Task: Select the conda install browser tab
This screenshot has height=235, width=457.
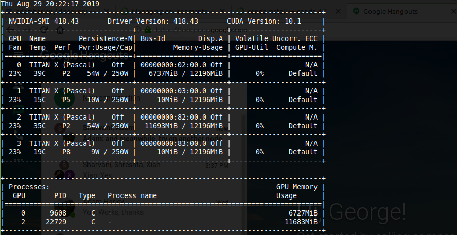Action: point(287,12)
